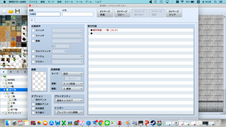Open Spotlight search in menu bar

tap(215, 2)
